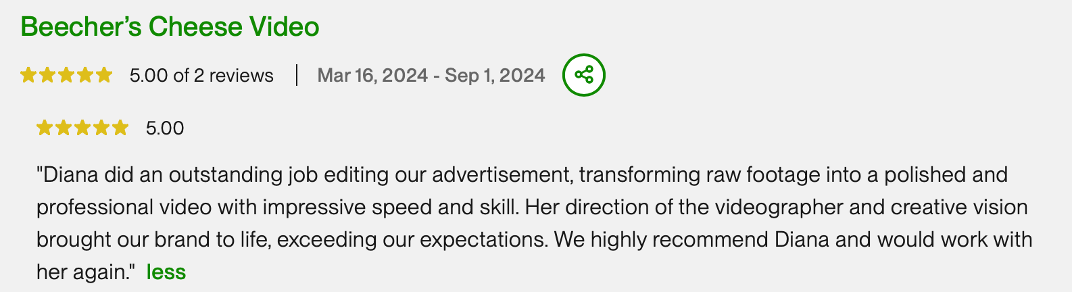Click third star of the individual review
The height and width of the screenshot is (292, 1072).
[x=82, y=128]
